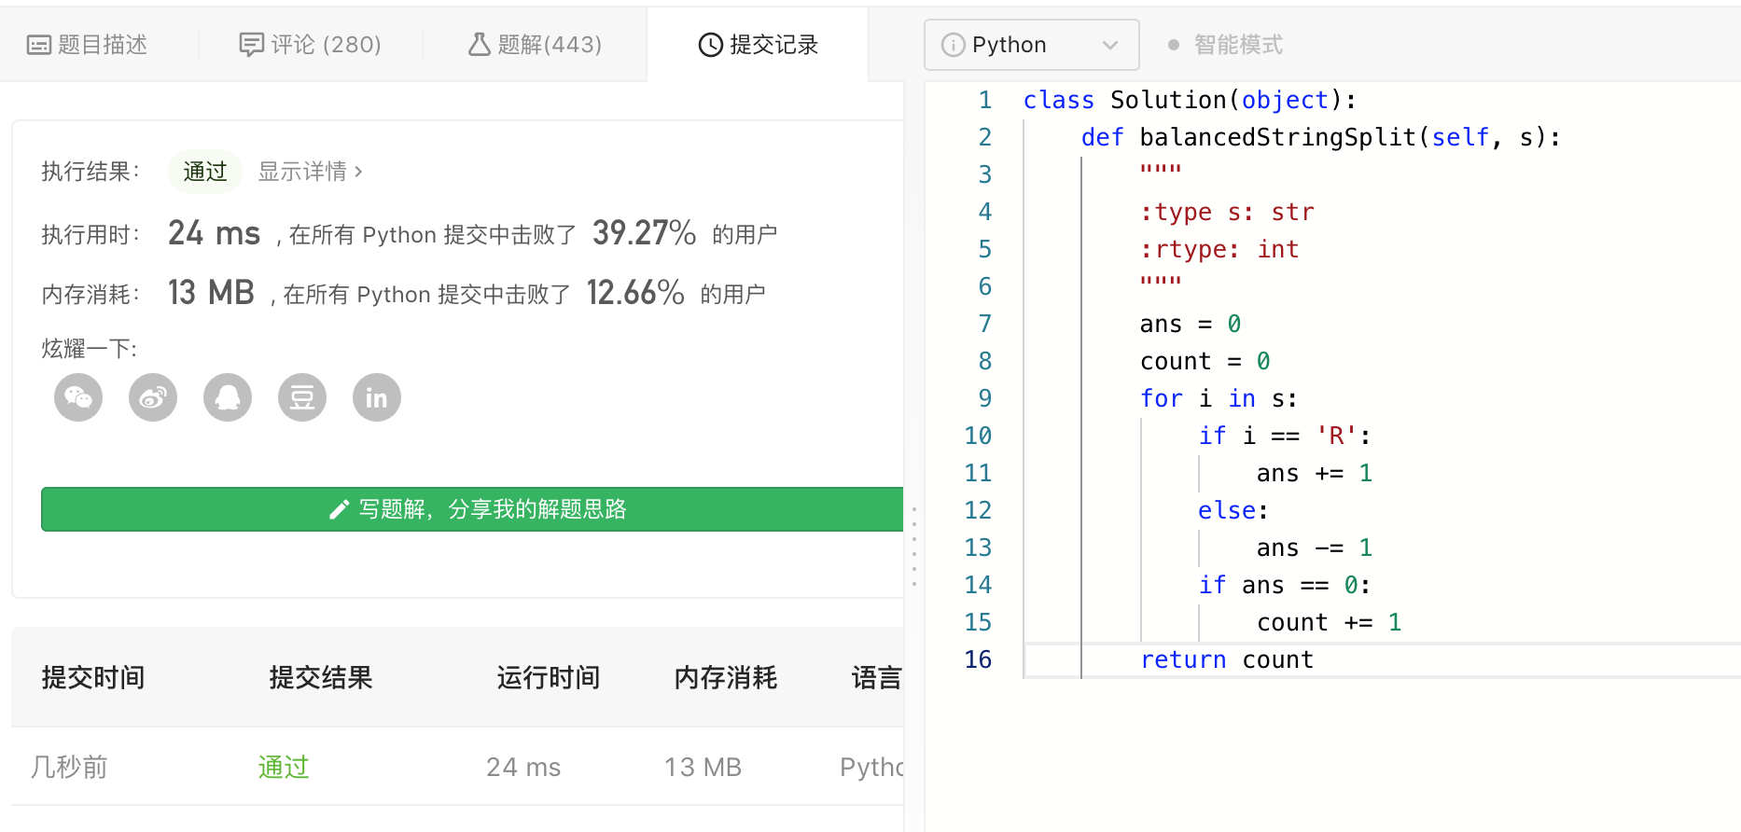Click the 'count += 1' code line
1741x832 pixels.
[1329, 622]
